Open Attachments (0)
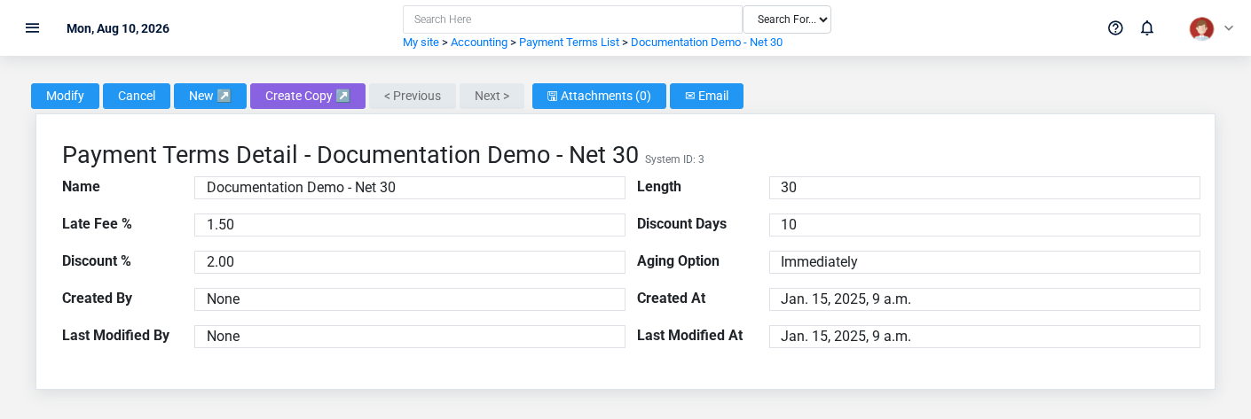Viewport: 1251px width, 419px height. [599, 96]
